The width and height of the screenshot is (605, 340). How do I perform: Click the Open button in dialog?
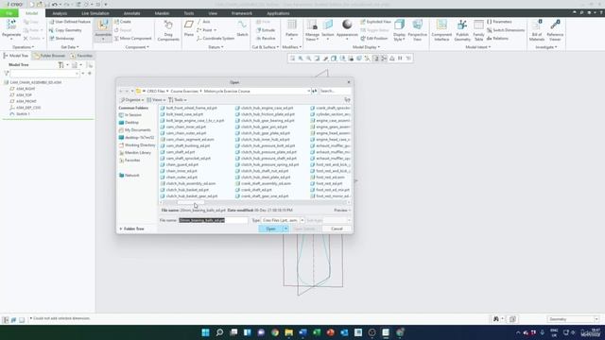pos(271,229)
